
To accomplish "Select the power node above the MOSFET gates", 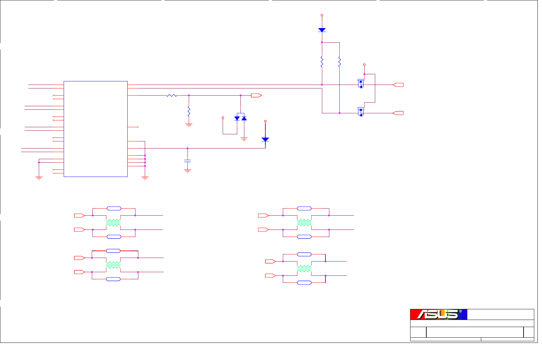I will pyautogui.click(x=364, y=65).
